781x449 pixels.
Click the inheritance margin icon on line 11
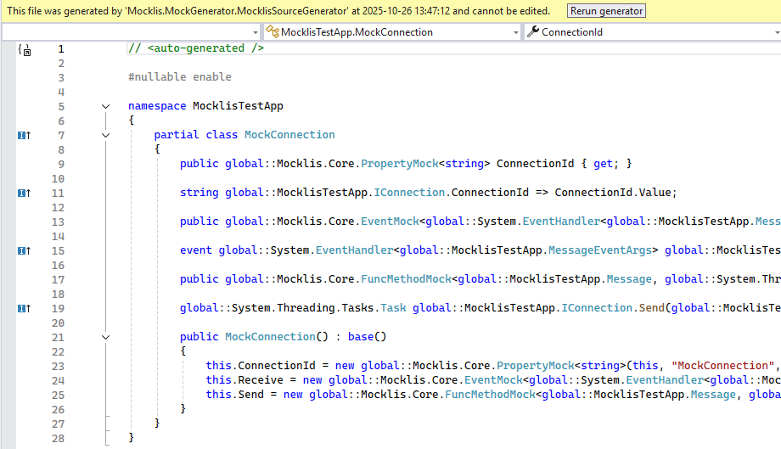tap(25, 193)
